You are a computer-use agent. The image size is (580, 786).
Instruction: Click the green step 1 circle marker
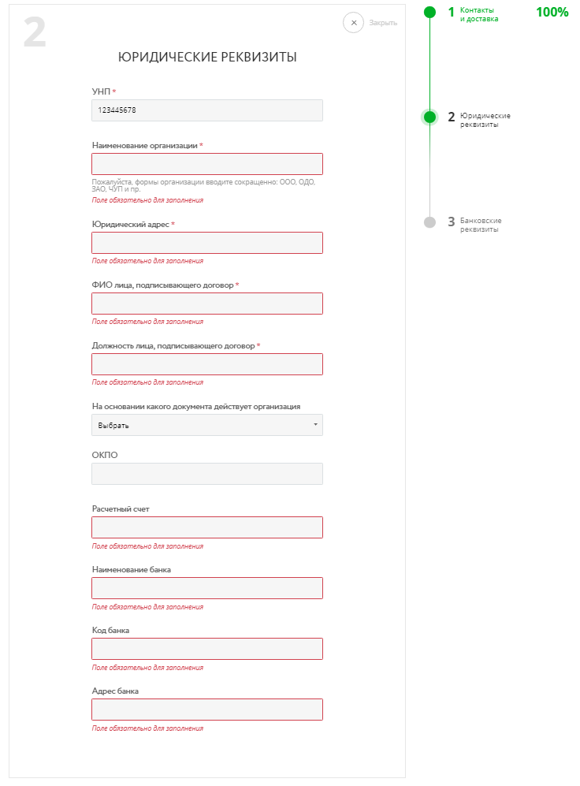click(x=429, y=12)
